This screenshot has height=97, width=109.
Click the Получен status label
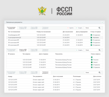tap(96, 60)
